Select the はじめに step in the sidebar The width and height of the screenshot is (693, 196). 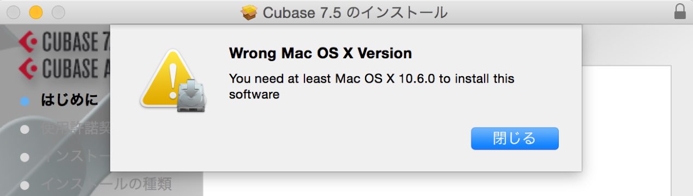point(70,101)
